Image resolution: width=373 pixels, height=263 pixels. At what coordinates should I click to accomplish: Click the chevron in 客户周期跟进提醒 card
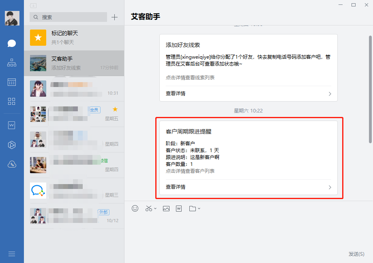tap(330, 187)
